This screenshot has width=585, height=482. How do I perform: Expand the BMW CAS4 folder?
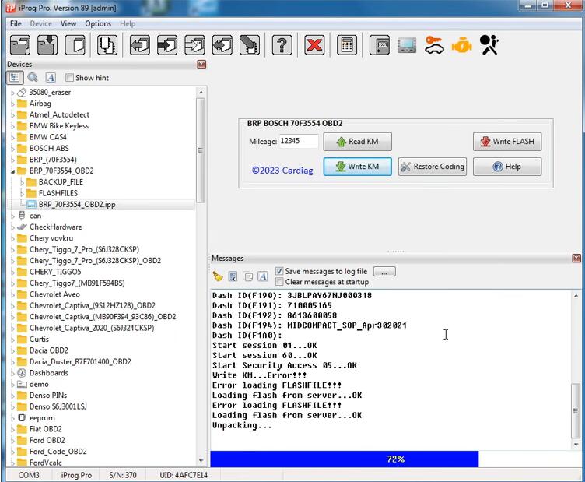(12, 137)
